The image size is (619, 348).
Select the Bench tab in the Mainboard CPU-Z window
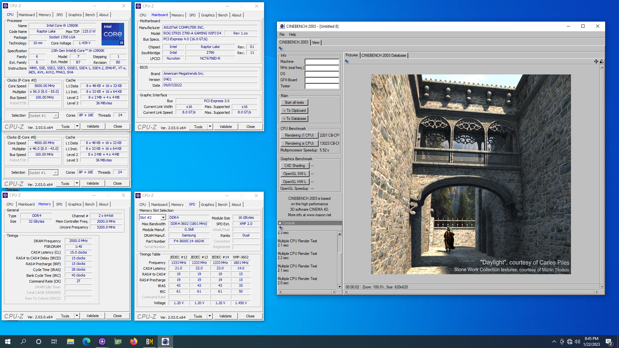pos(223,15)
